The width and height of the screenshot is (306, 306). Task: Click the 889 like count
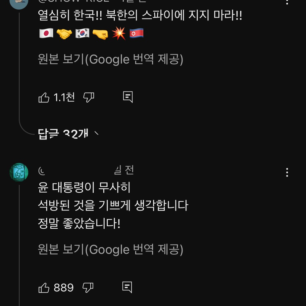tap(64, 288)
